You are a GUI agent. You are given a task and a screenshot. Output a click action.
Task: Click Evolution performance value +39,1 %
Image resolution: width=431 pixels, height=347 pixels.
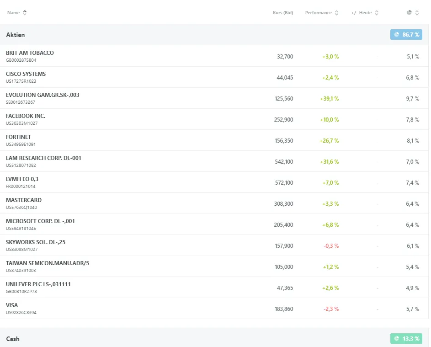click(x=329, y=99)
